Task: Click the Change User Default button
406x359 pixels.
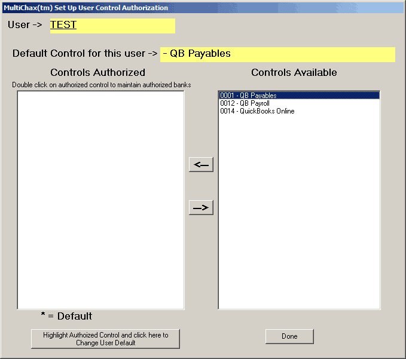Action: 105,339
